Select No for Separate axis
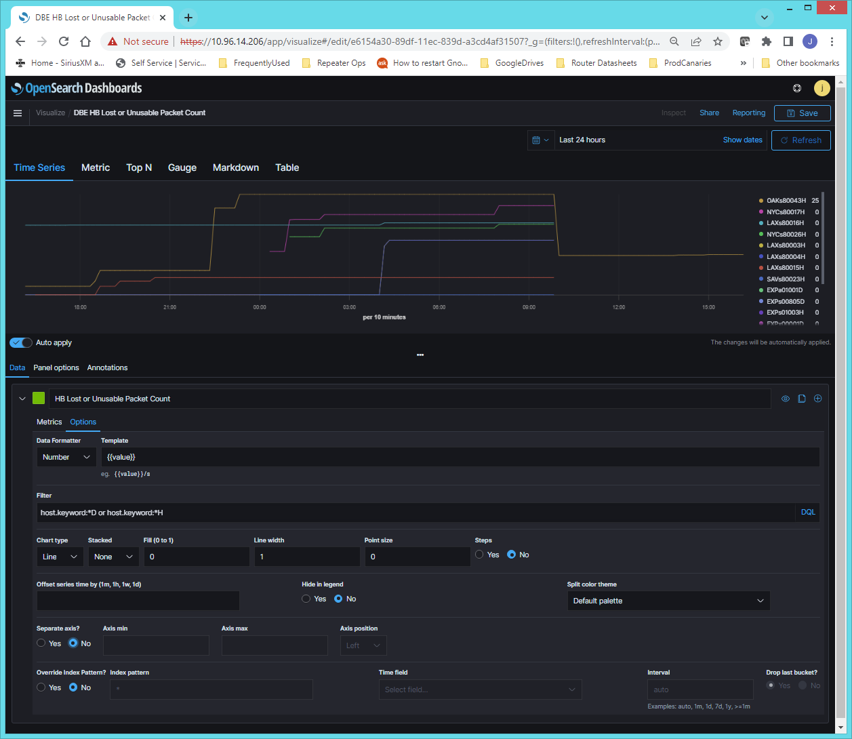The width and height of the screenshot is (852, 739). click(x=73, y=643)
